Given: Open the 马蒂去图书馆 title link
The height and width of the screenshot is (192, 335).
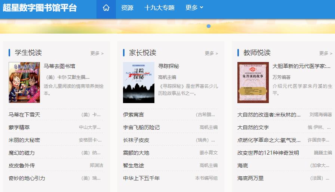Looking at the screenshot, I should (59, 66).
